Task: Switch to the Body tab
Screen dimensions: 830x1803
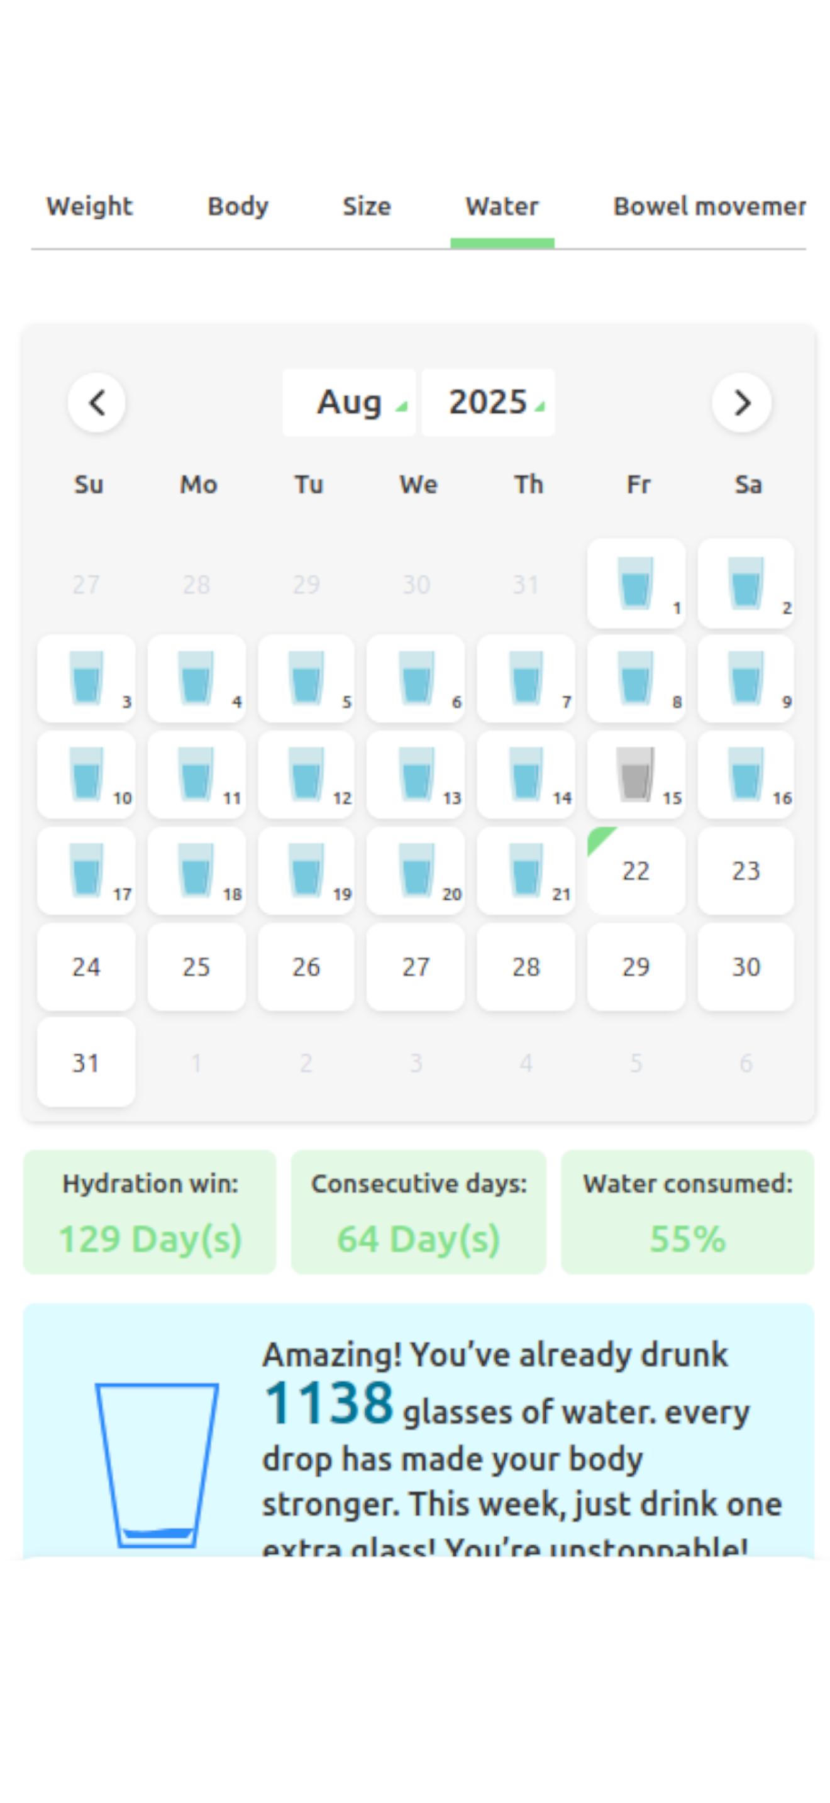Action: click(x=238, y=206)
